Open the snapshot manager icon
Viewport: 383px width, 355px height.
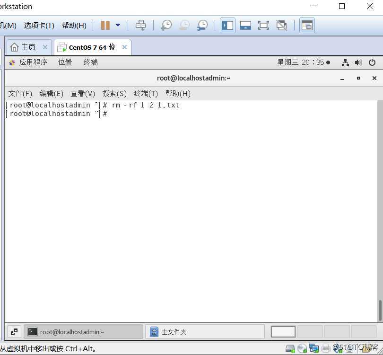(x=202, y=25)
